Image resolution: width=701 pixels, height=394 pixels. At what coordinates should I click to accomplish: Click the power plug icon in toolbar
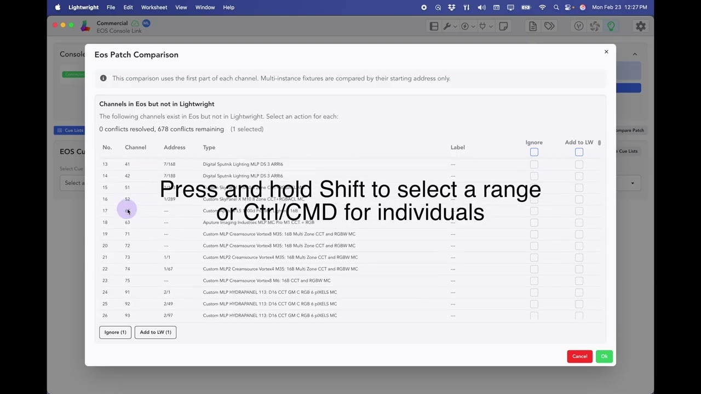click(482, 26)
